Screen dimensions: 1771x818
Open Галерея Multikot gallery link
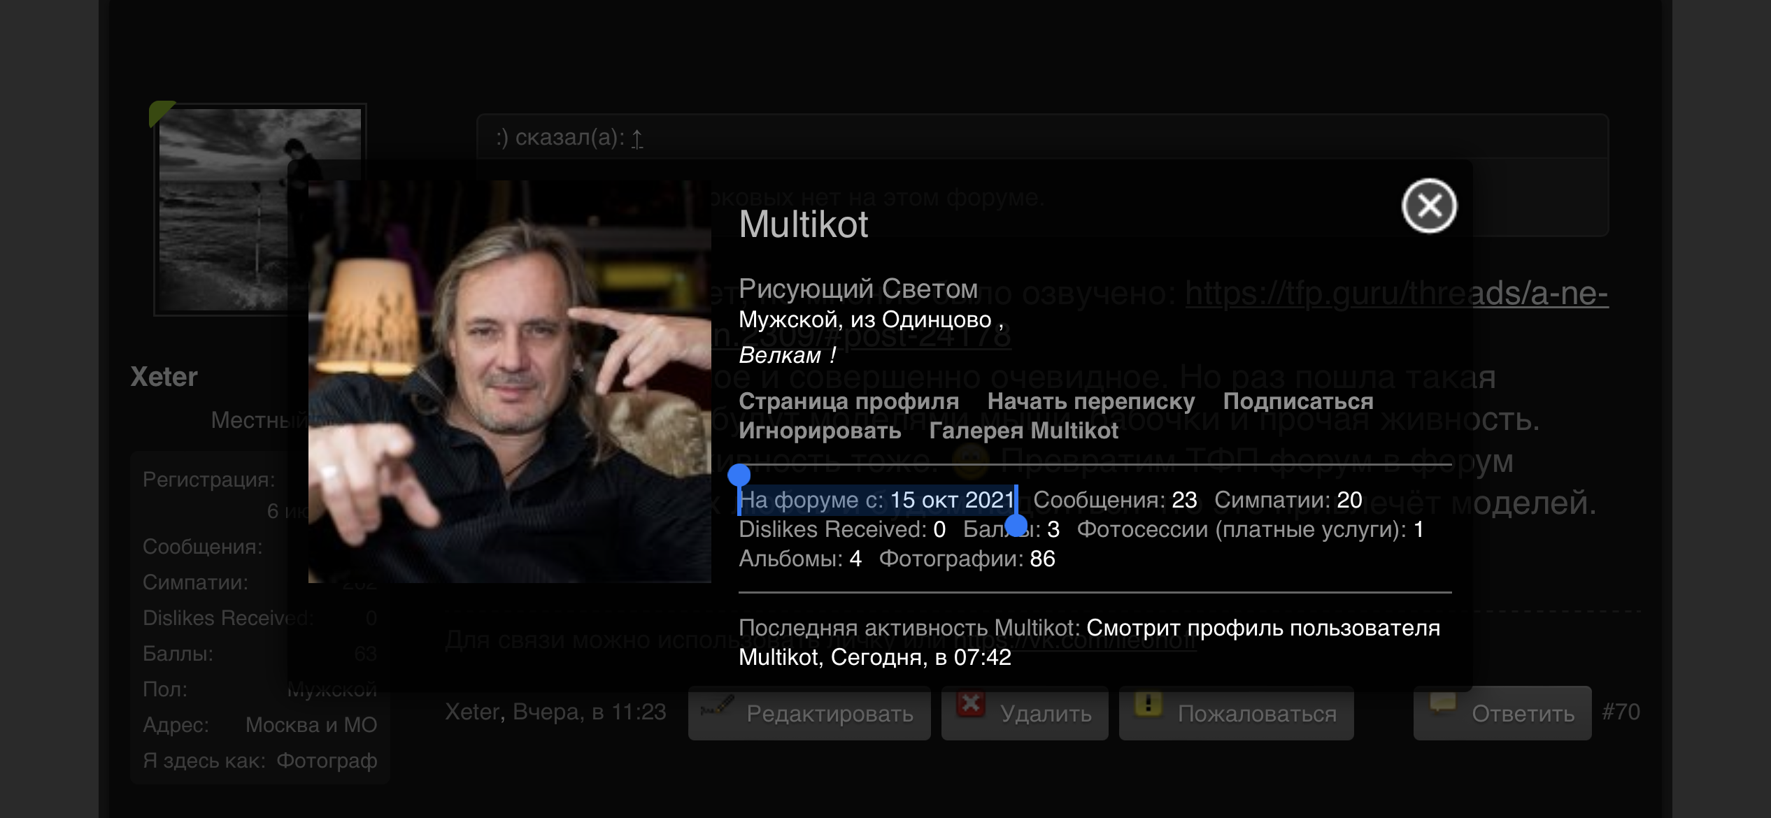pyautogui.click(x=1023, y=431)
